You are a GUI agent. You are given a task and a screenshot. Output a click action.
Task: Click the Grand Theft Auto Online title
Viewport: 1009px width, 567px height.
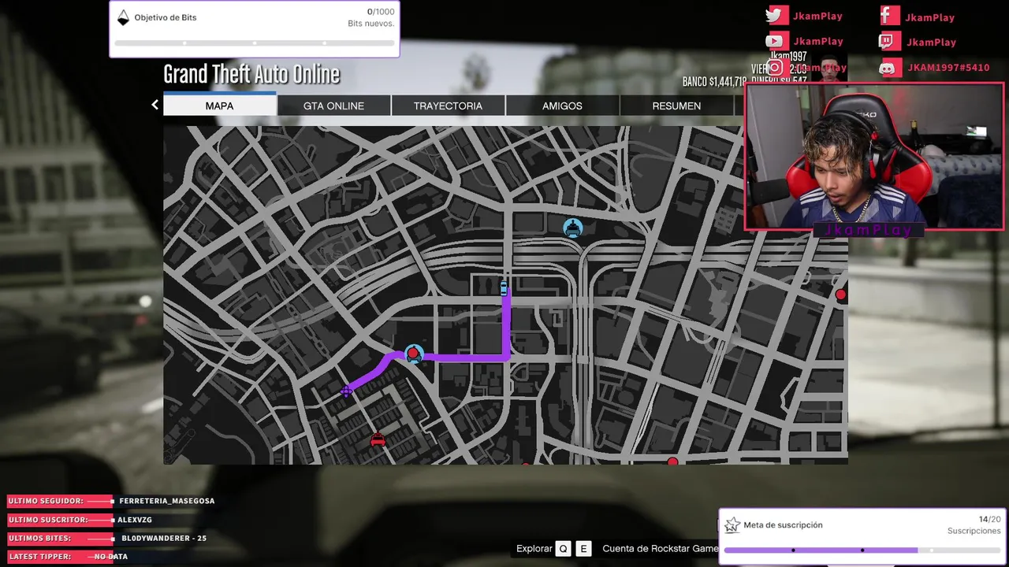pyautogui.click(x=251, y=75)
